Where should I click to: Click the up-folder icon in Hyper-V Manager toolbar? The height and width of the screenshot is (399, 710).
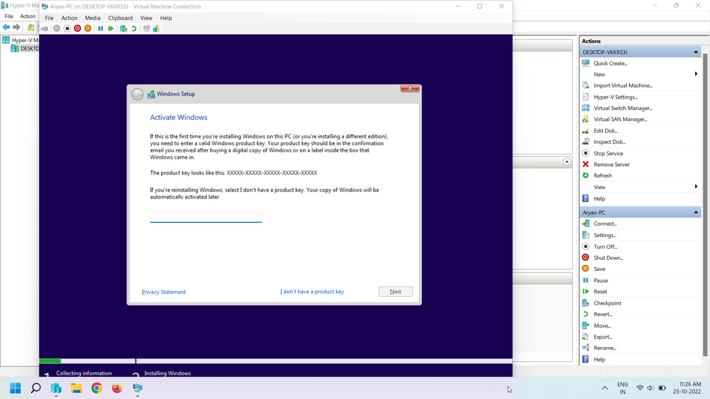tap(31, 27)
